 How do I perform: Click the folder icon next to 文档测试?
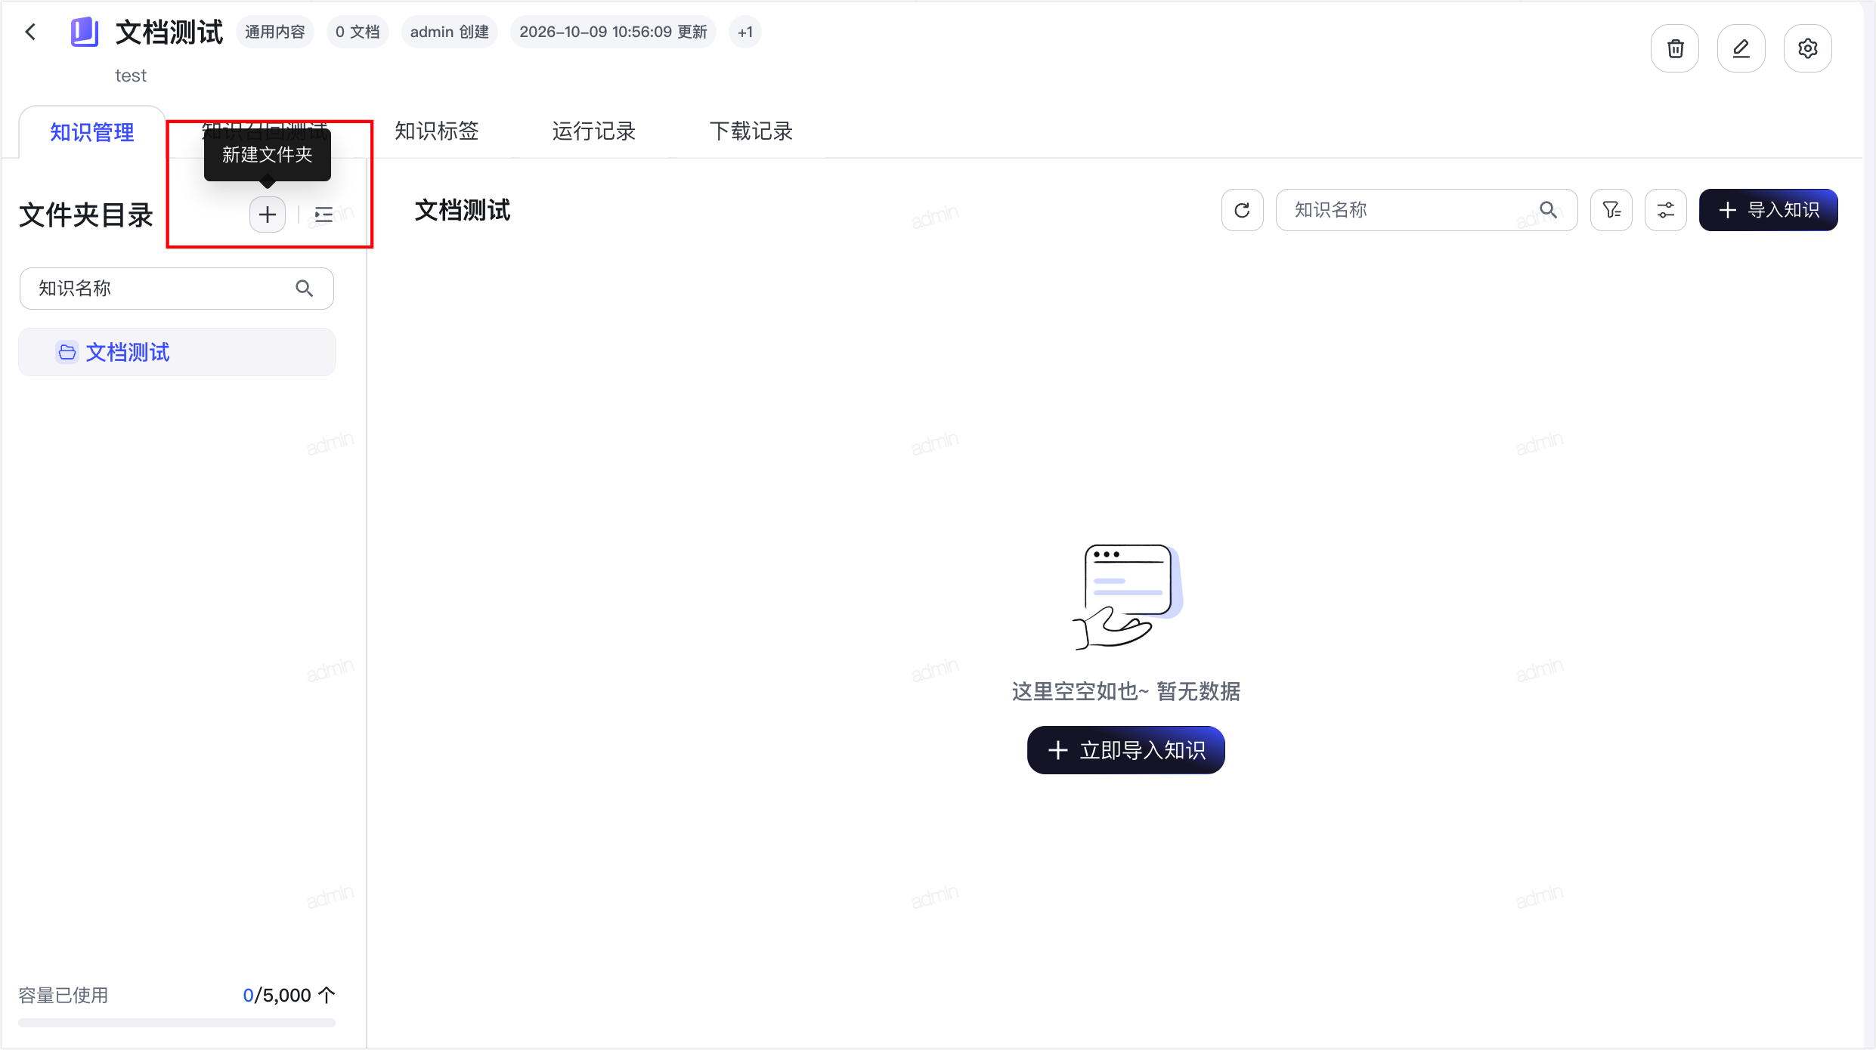coord(67,352)
